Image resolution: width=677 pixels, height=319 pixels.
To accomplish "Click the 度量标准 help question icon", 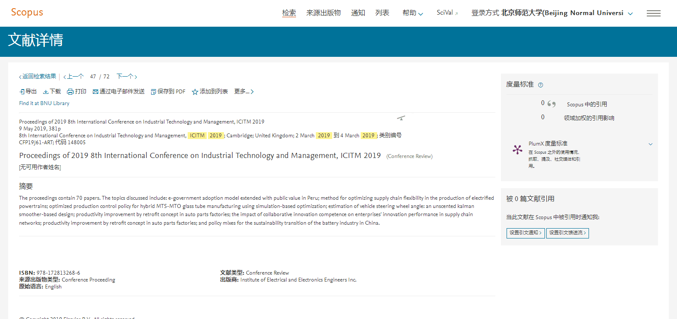I will point(541,85).
